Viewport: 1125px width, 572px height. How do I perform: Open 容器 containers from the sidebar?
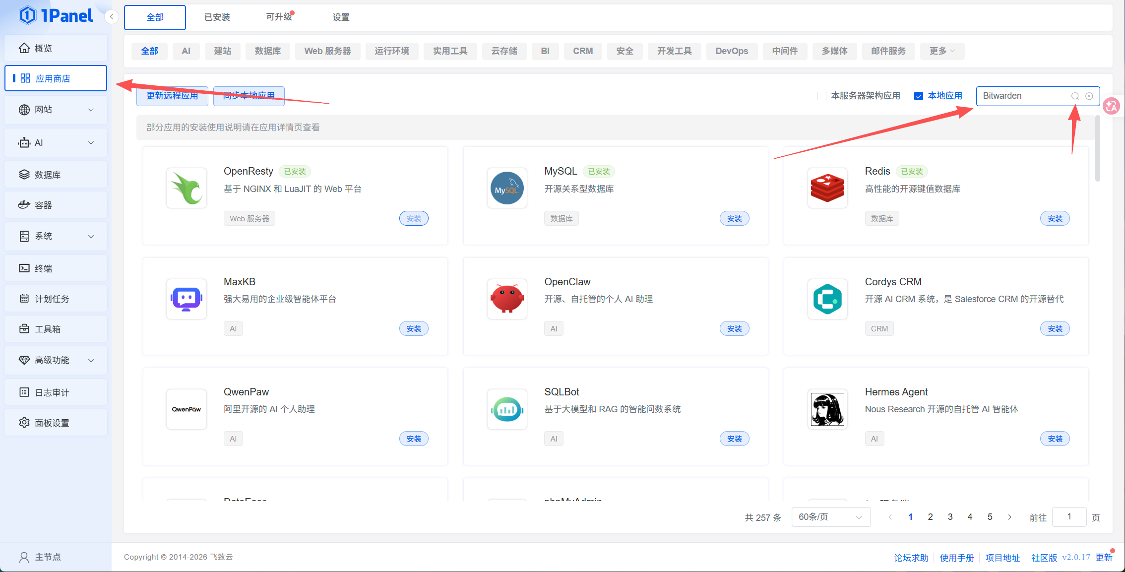pos(56,205)
